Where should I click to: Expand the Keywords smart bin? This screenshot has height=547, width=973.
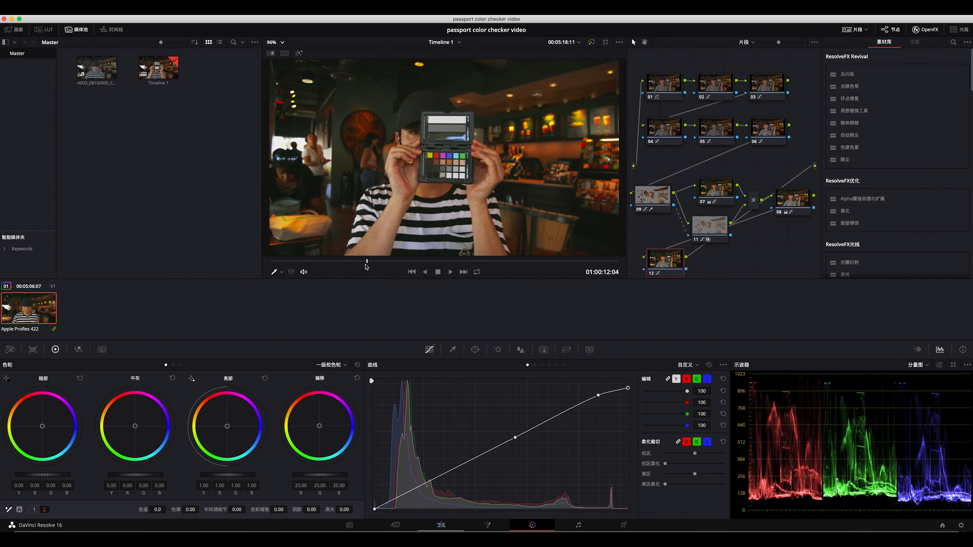click(x=4, y=249)
